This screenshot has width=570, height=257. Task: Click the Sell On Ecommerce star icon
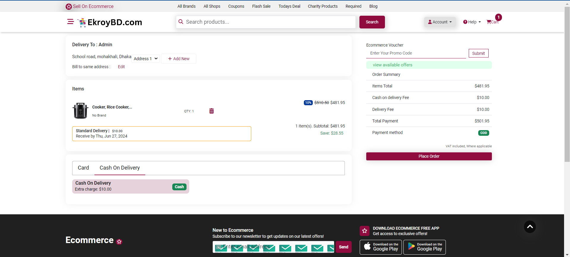69,7
